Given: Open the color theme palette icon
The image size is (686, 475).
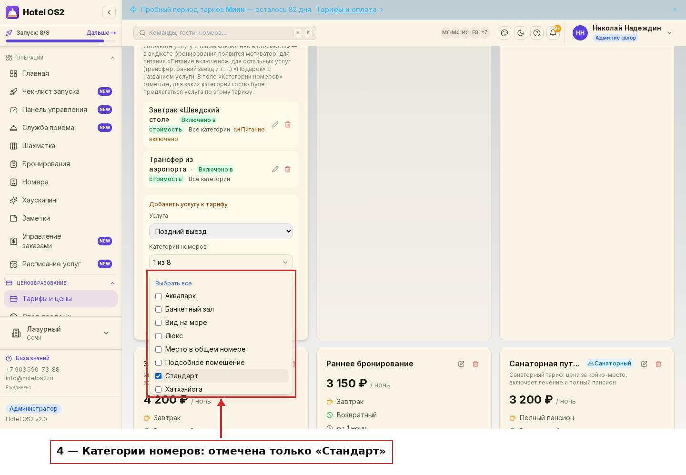Looking at the screenshot, I should point(504,33).
